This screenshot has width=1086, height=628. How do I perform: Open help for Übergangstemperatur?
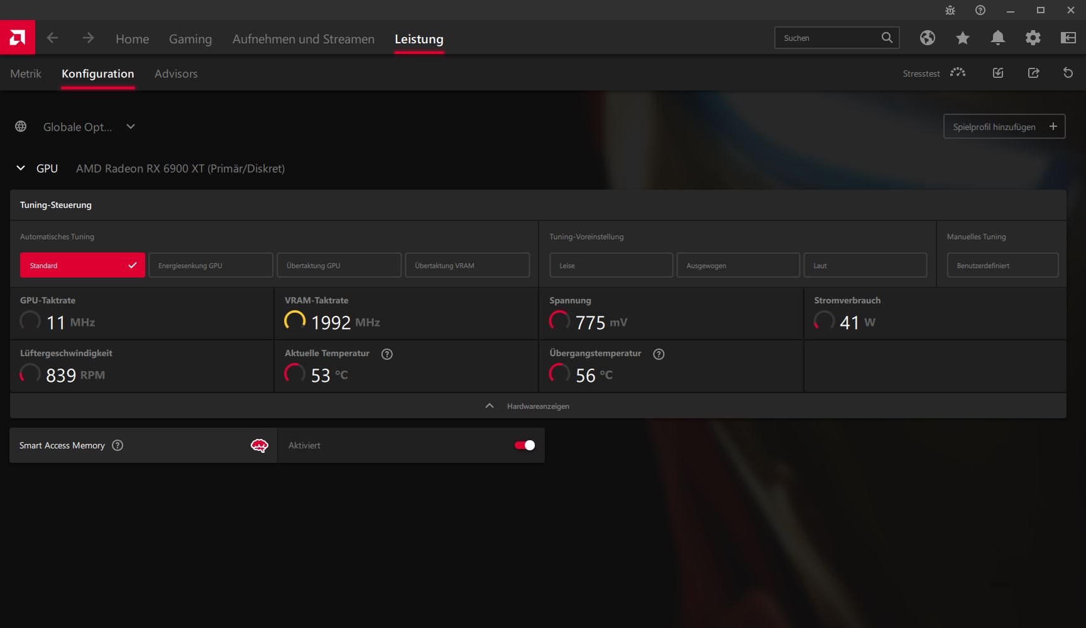pyautogui.click(x=659, y=354)
